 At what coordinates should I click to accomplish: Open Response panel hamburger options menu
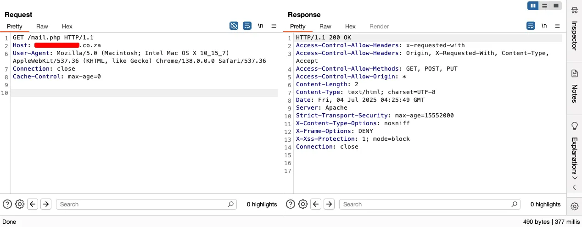(x=557, y=26)
